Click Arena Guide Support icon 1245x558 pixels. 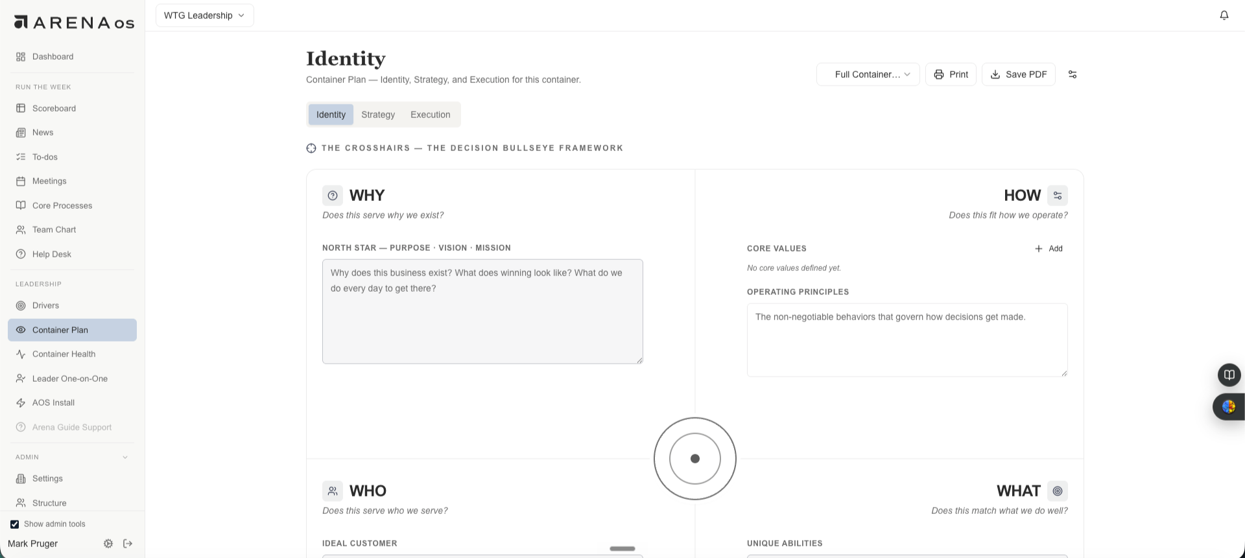(x=21, y=427)
